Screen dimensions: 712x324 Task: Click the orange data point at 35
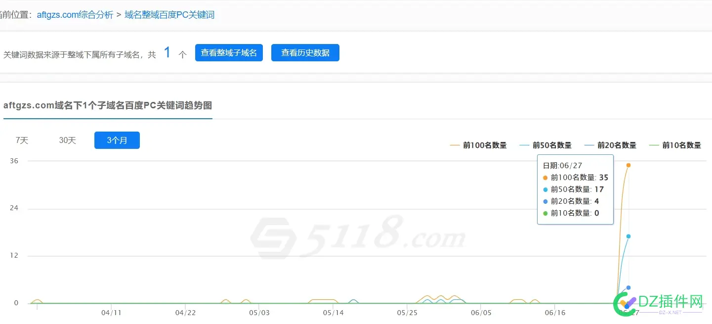(628, 165)
